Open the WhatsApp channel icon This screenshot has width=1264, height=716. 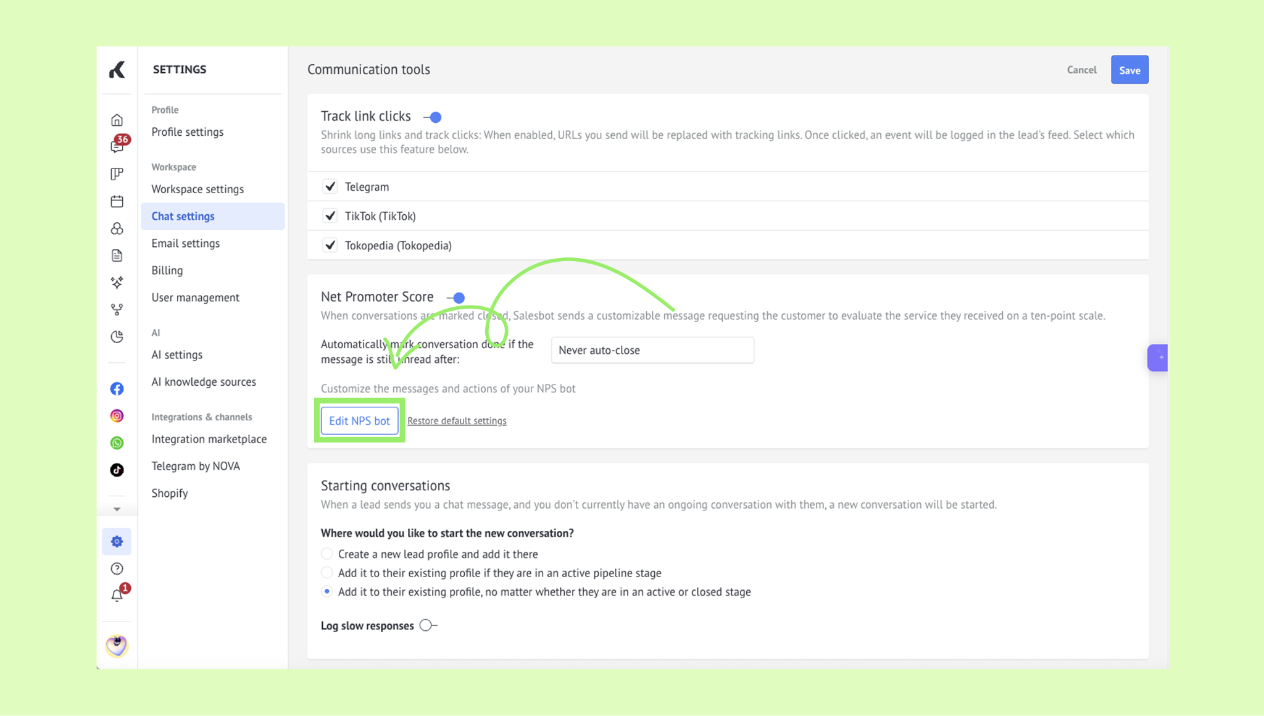click(117, 443)
